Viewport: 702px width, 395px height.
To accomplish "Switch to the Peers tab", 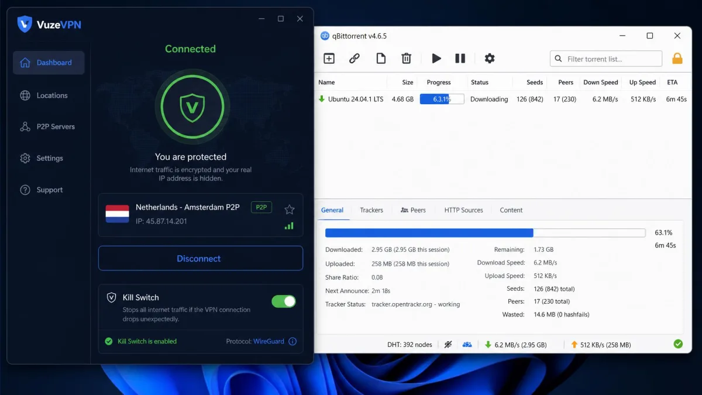I will (413, 210).
